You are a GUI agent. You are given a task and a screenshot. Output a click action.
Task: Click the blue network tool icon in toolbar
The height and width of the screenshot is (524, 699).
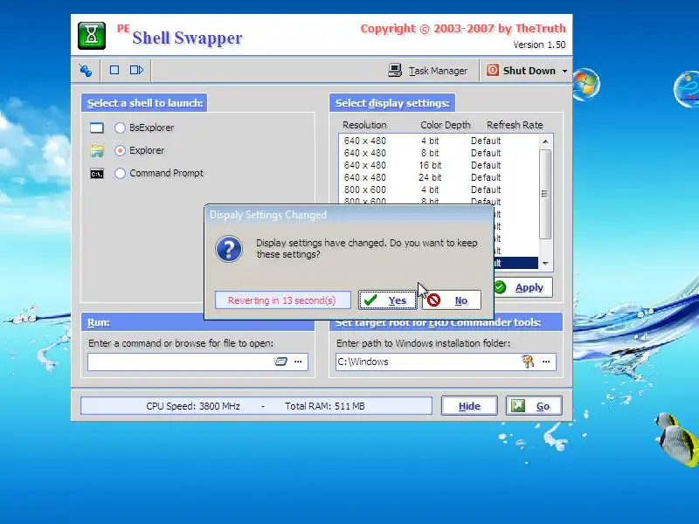click(x=86, y=71)
